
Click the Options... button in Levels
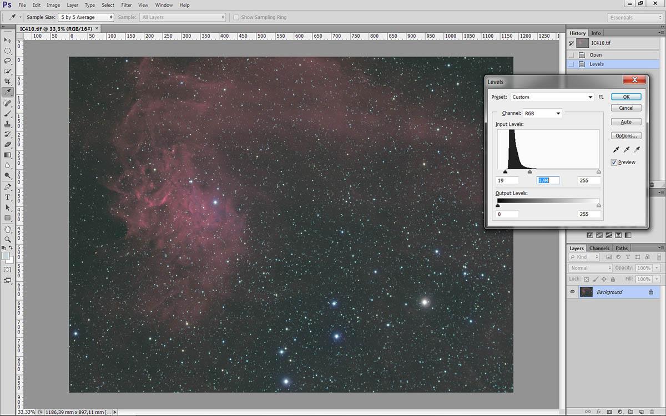coord(626,136)
